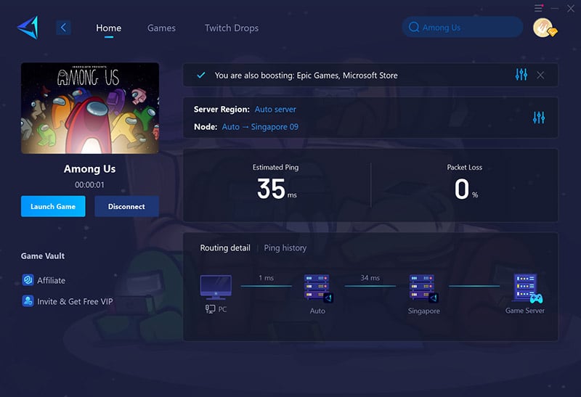Click the GearUP logo icon
The height and width of the screenshot is (397, 581).
[28, 28]
